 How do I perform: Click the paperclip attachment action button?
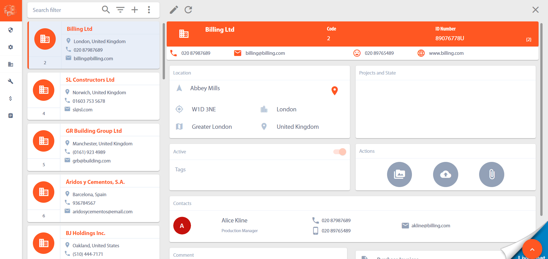(491, 174)
